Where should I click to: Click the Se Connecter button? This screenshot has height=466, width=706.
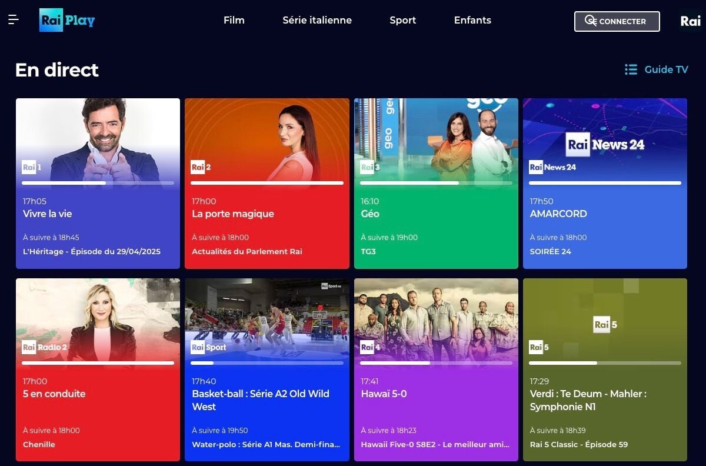(x=617, y=21)
